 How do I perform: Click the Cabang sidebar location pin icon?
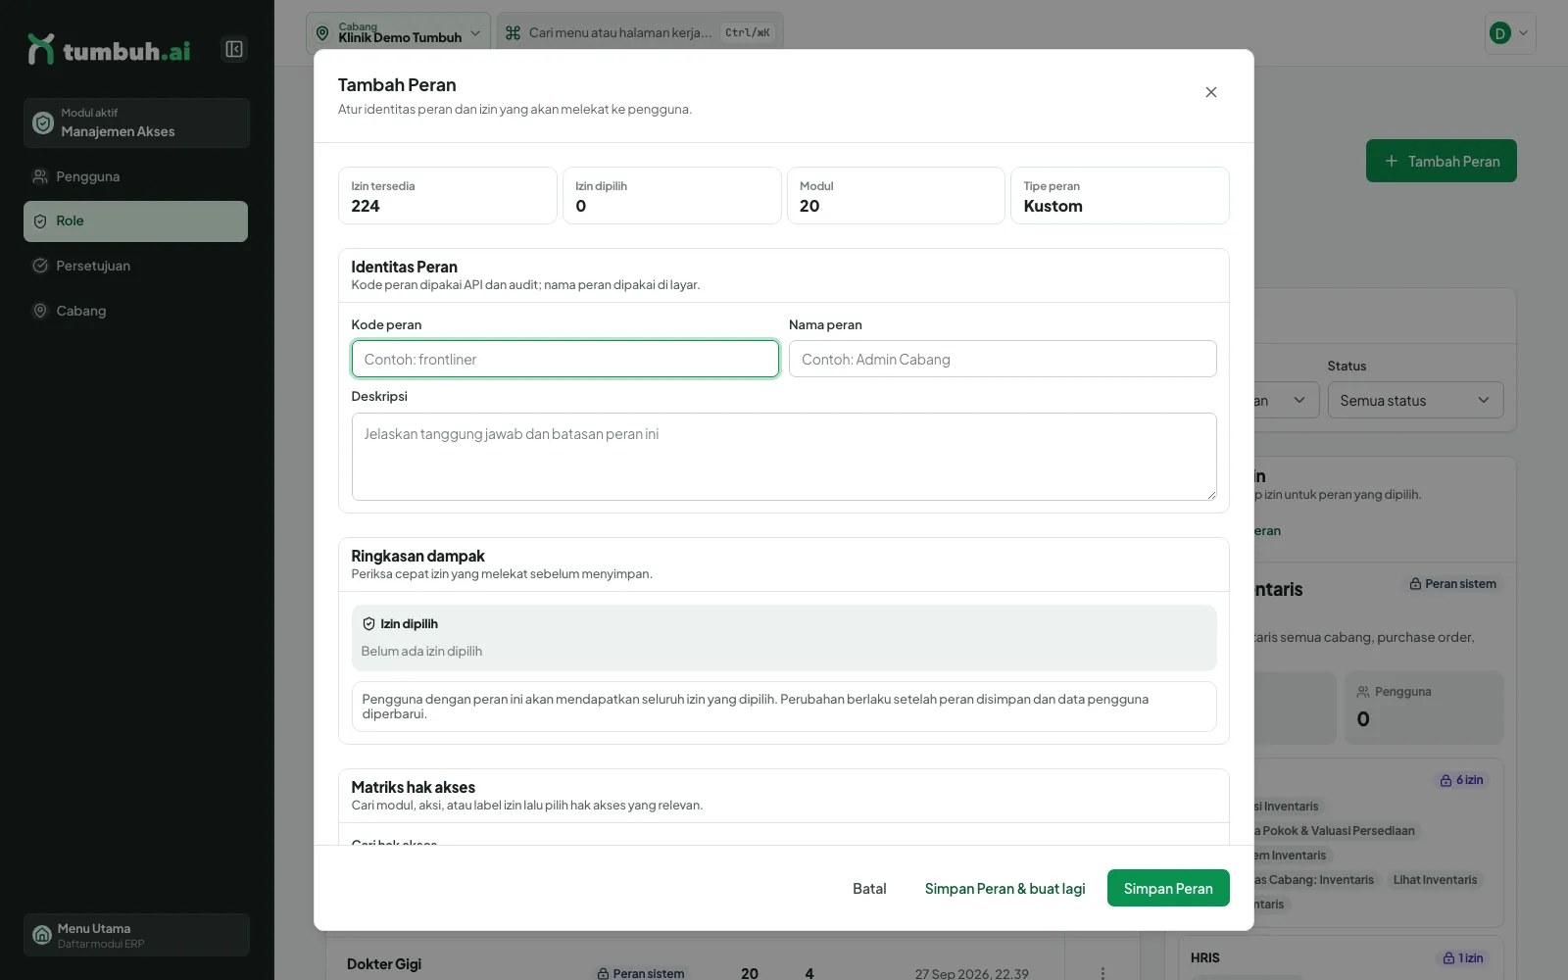(40, 311)
